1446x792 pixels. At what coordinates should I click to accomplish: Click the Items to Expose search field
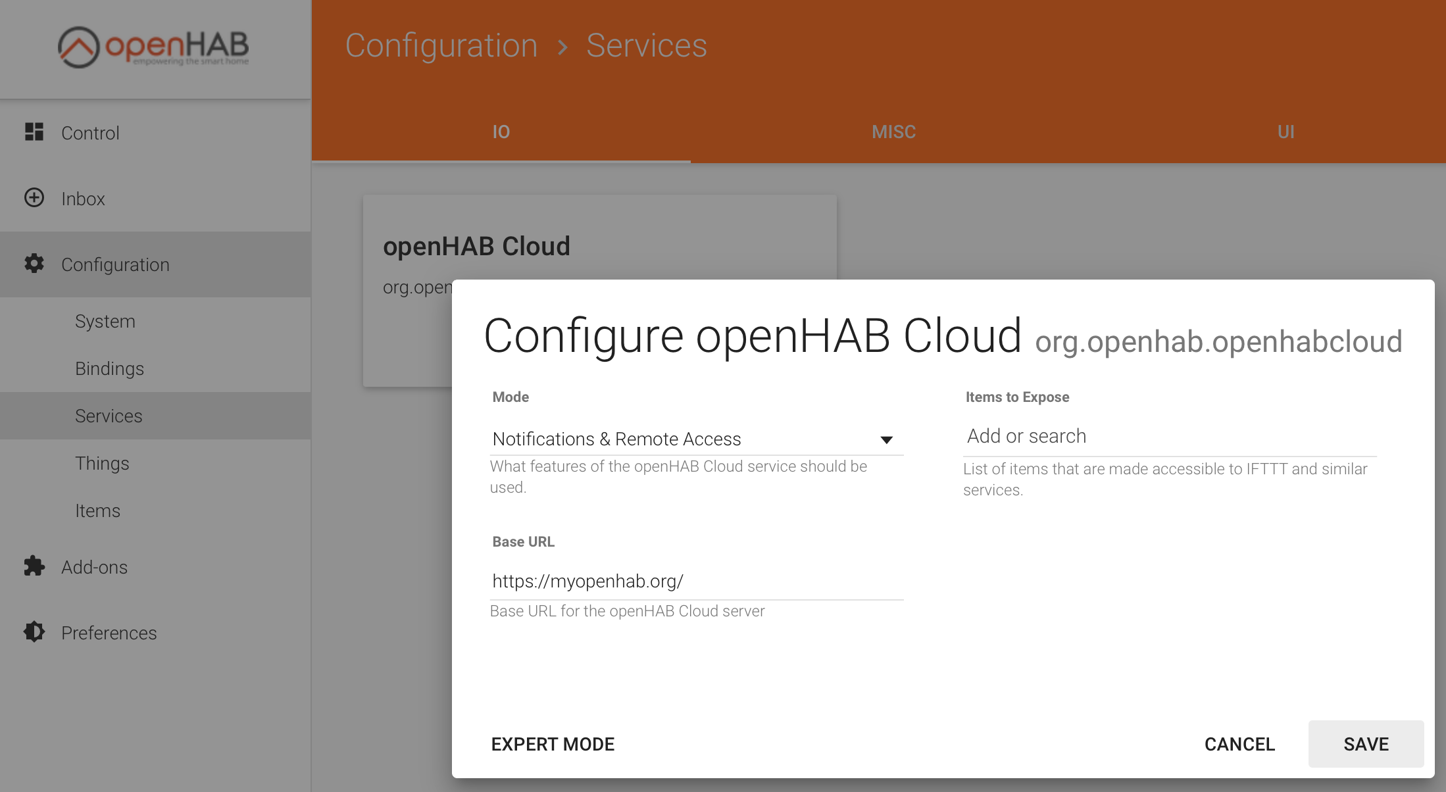1170,436
